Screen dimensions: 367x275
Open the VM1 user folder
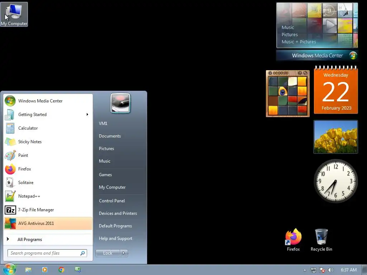point(120,124)
